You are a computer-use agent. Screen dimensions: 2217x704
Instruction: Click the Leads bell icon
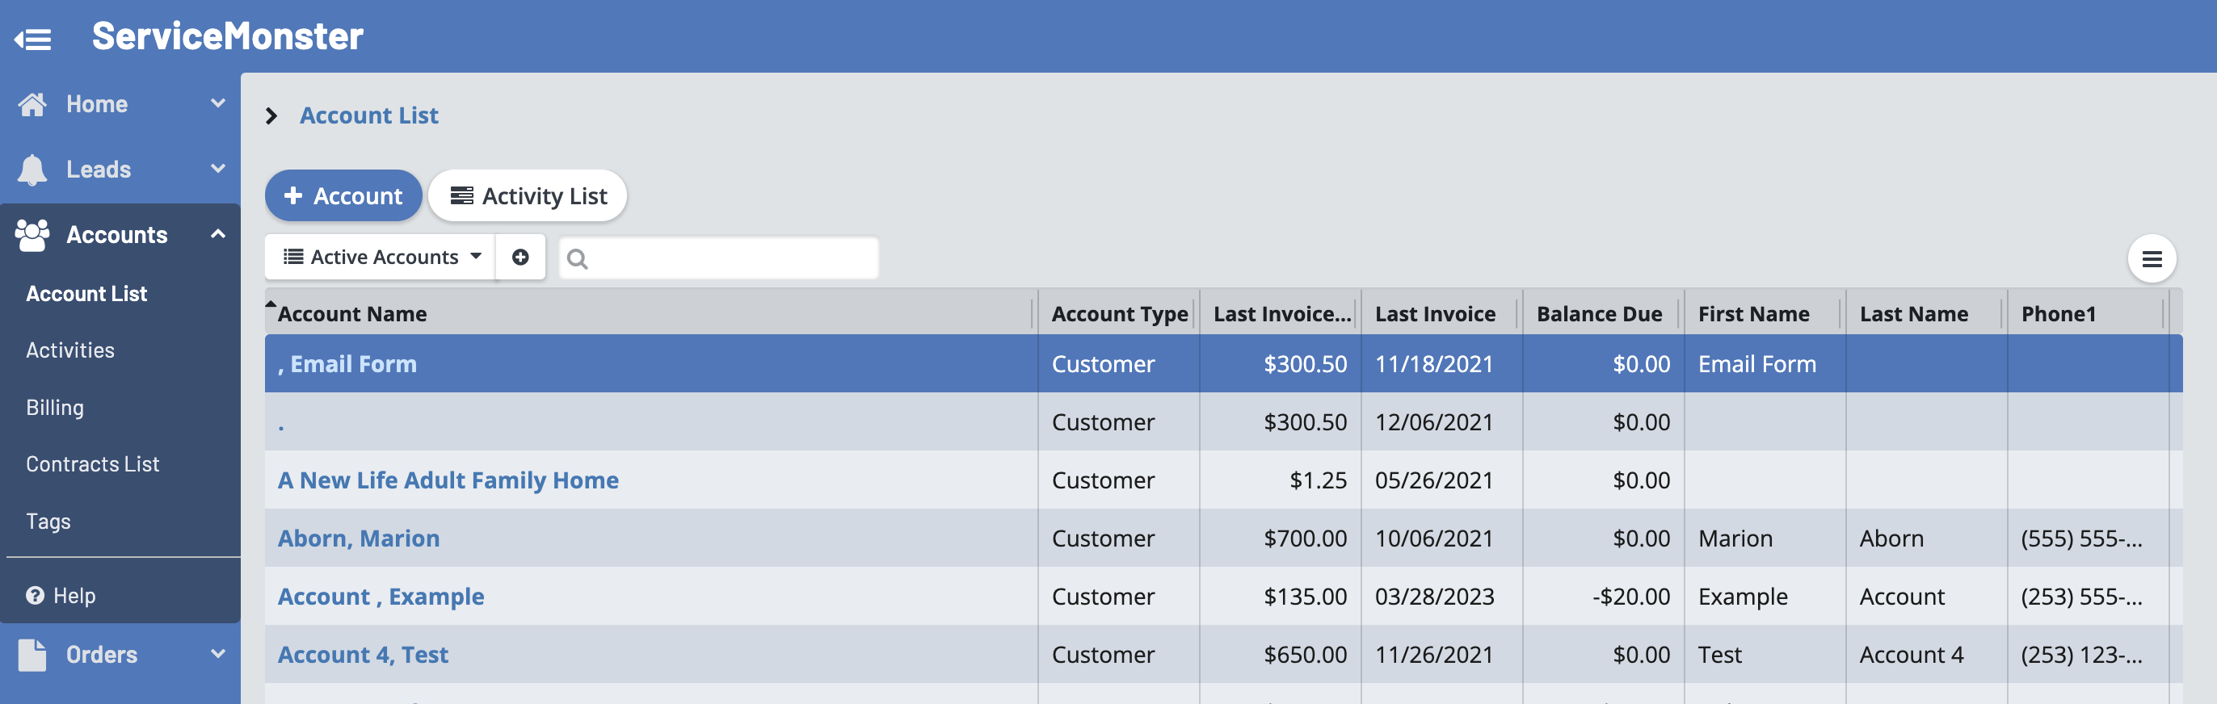(32, 170)
